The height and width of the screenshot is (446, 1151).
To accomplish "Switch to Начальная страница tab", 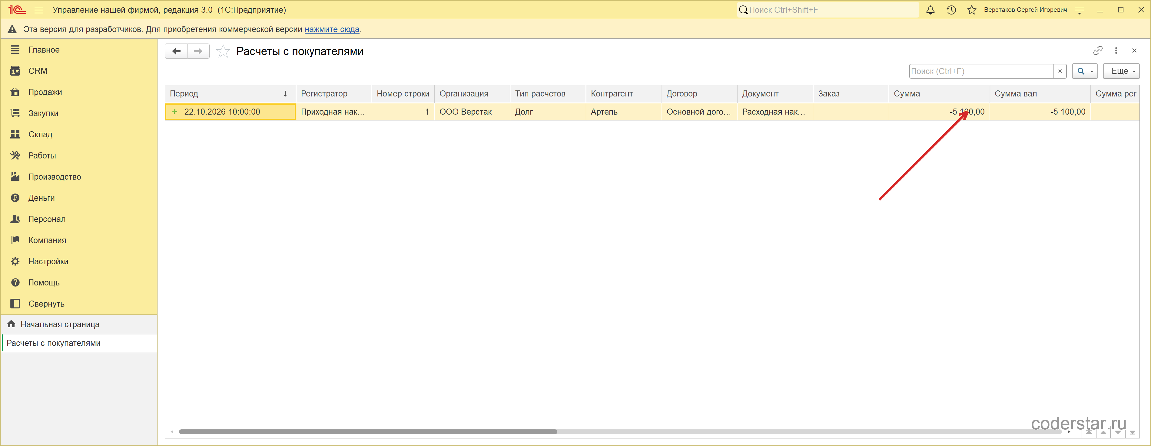I will coord(79,324).
